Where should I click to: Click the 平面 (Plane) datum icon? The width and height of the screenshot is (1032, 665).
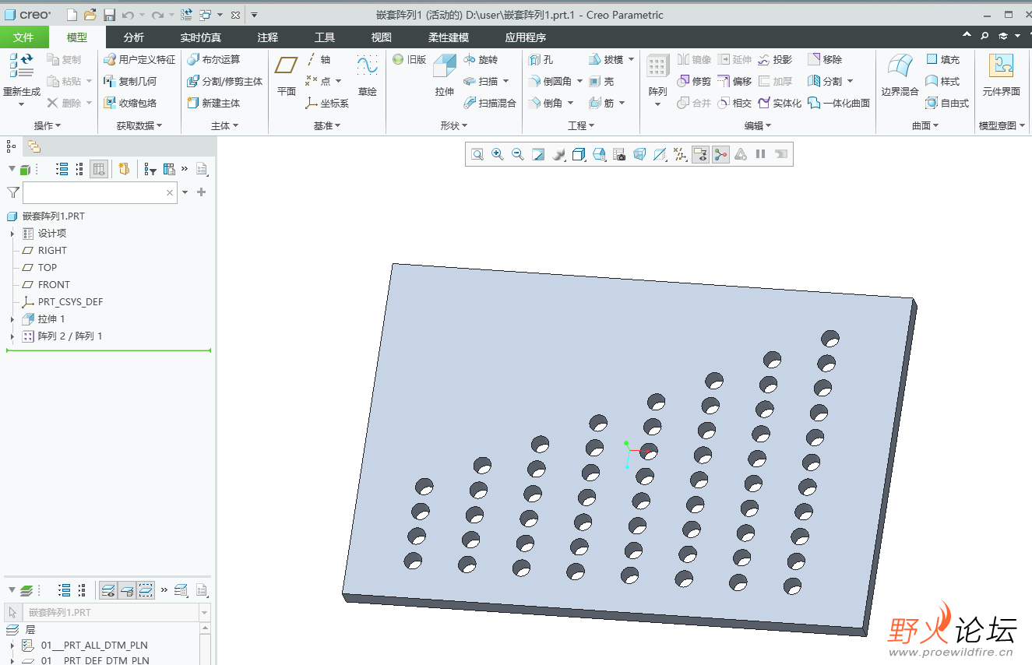[x=287, y=65]
